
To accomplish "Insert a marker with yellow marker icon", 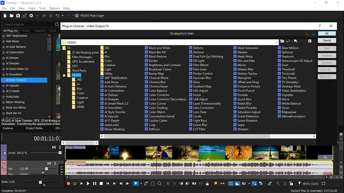I will coord(216,184).
